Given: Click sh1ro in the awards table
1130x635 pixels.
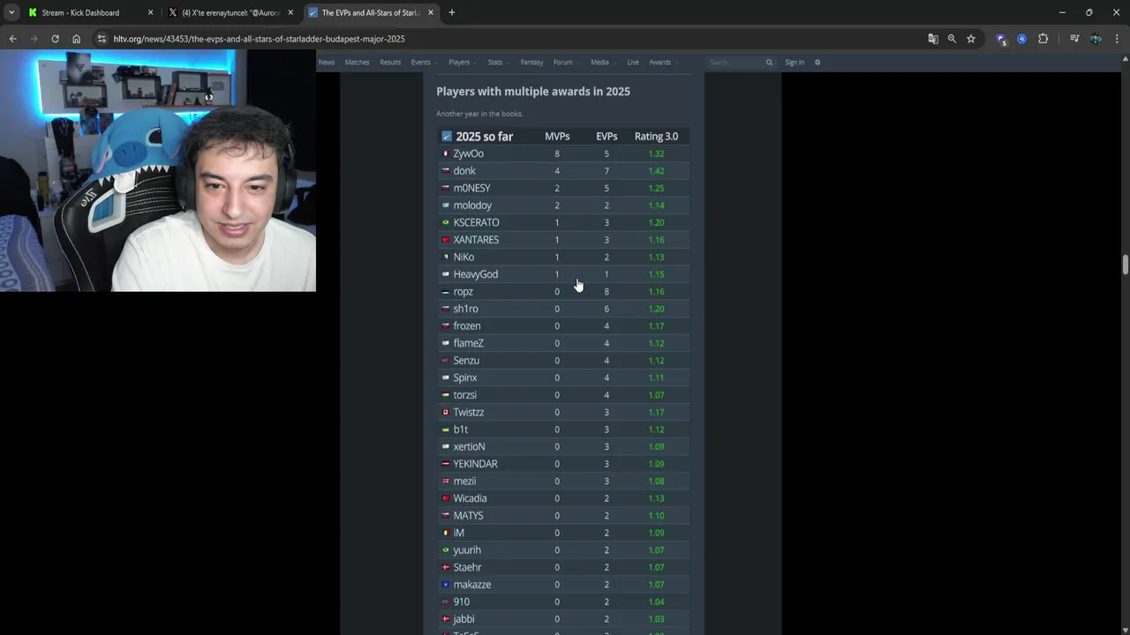Looking at the screenshot, I should pyautogui.click(x=465, y=309).
